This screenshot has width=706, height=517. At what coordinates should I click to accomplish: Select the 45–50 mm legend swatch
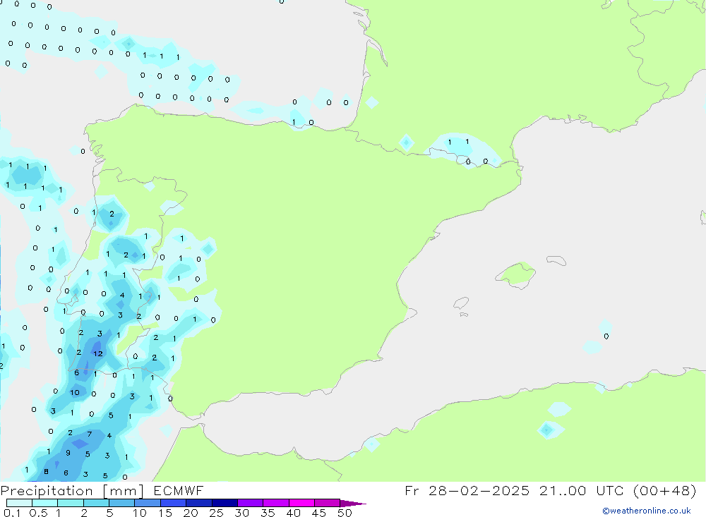(328, 503)
